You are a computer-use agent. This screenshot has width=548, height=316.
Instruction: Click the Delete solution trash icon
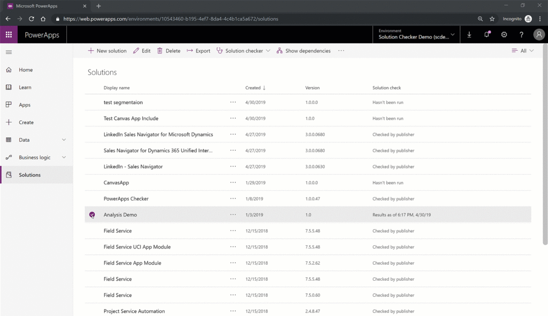(159, 51)
